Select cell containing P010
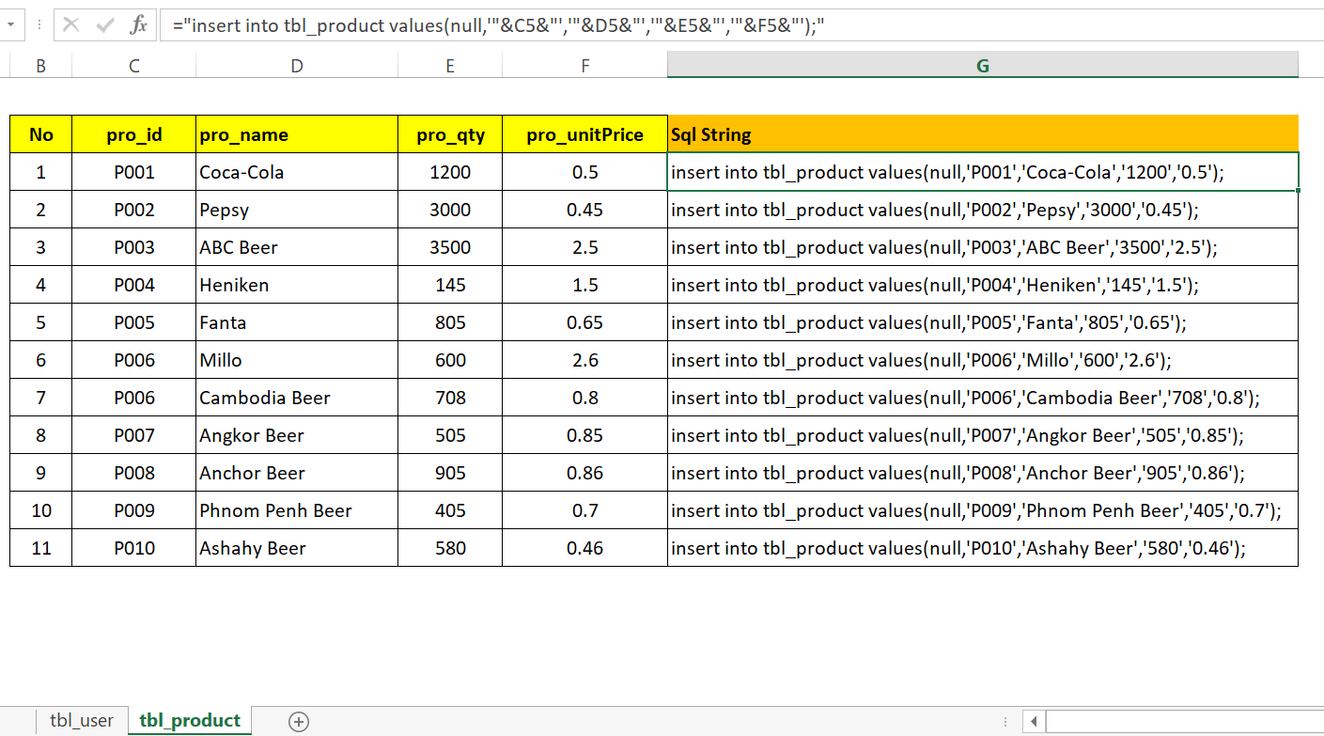This screenshot has width=1324, height=736. pos(134,548)
